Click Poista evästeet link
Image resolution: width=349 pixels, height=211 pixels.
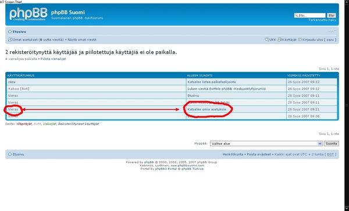(259, 154)
